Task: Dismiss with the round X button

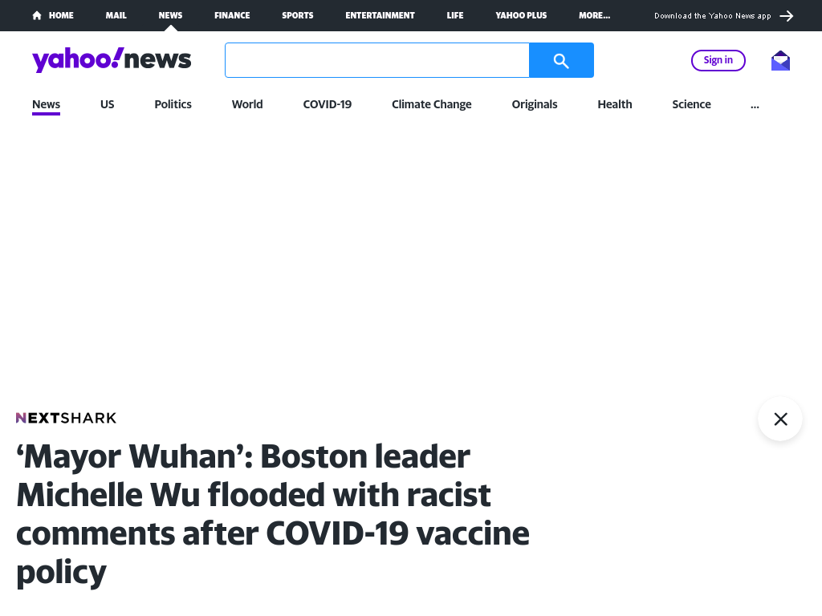Action: tap(780, 419)
